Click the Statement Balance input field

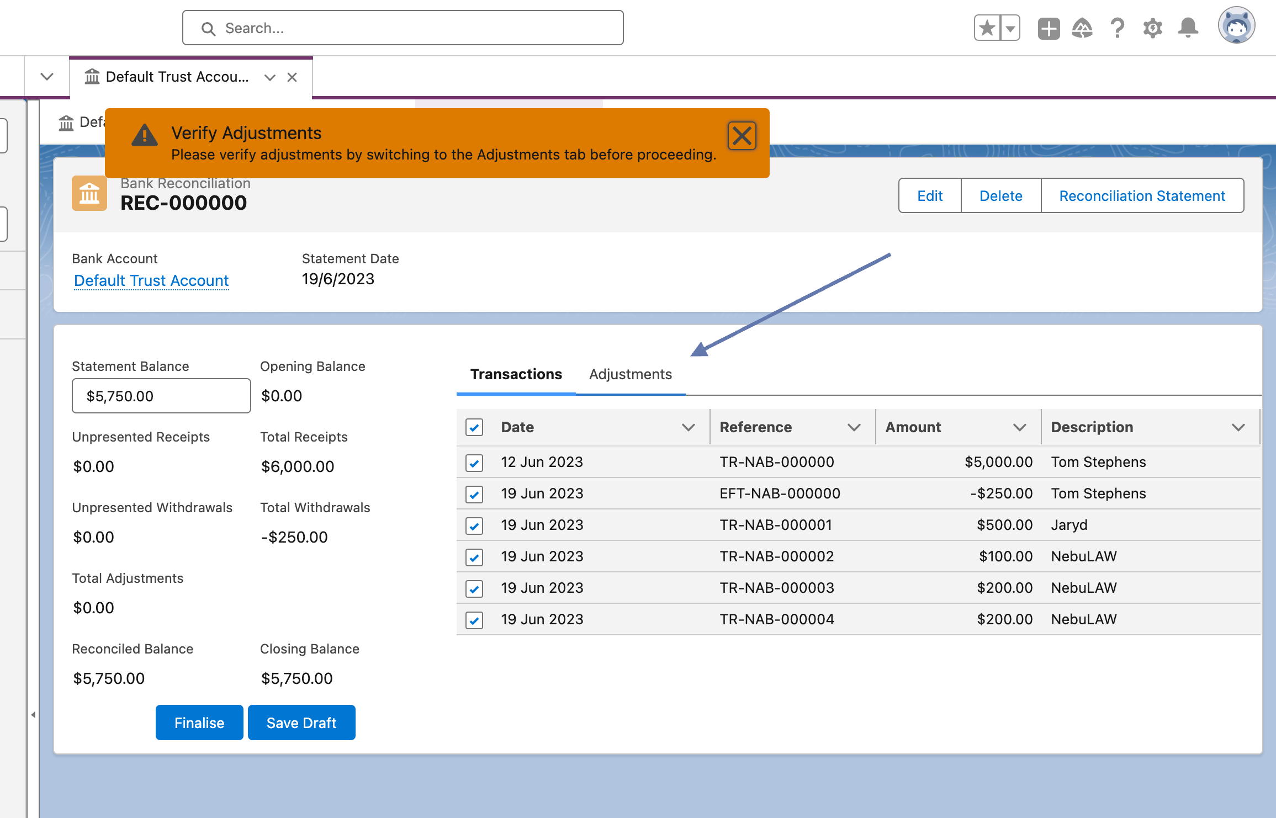coord(161,396)
